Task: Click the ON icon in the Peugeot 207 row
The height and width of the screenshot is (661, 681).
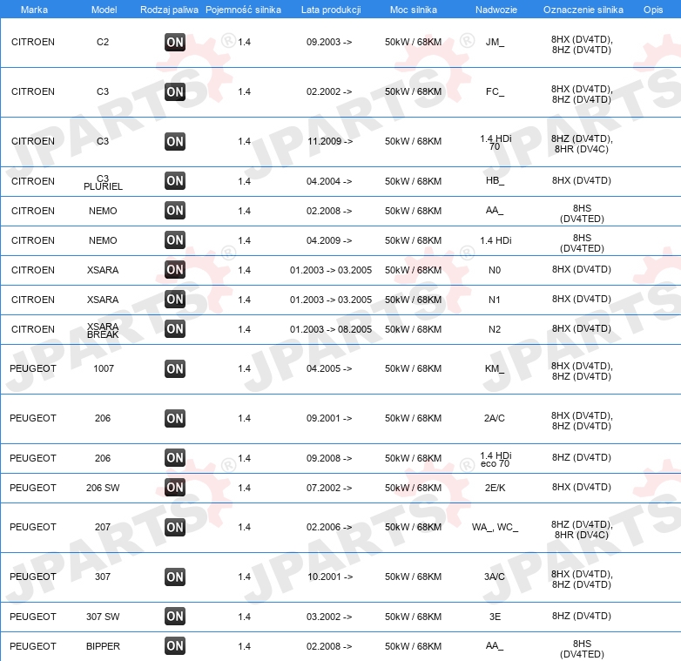Action: click(175, 527)
